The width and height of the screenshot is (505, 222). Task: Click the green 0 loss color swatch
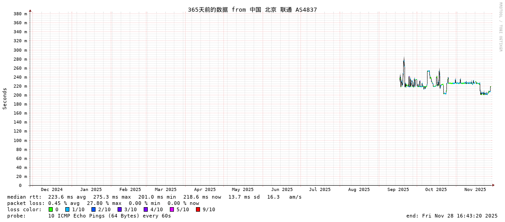pyautogui.click(x=51, y=209)
